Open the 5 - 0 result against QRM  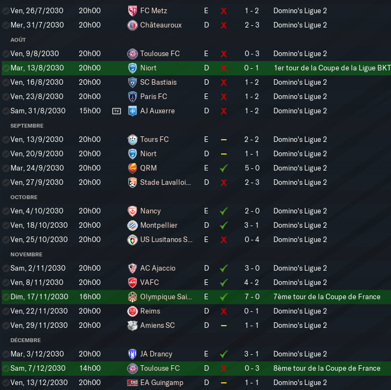252,168
